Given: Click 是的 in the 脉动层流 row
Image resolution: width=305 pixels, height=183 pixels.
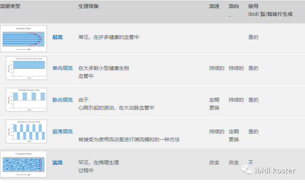Looking at the screenshot, I should click(x=253, y=100).
